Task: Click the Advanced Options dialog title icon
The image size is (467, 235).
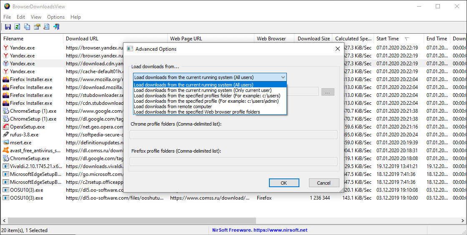Action: pyautogui.click(x=130, y=49)
